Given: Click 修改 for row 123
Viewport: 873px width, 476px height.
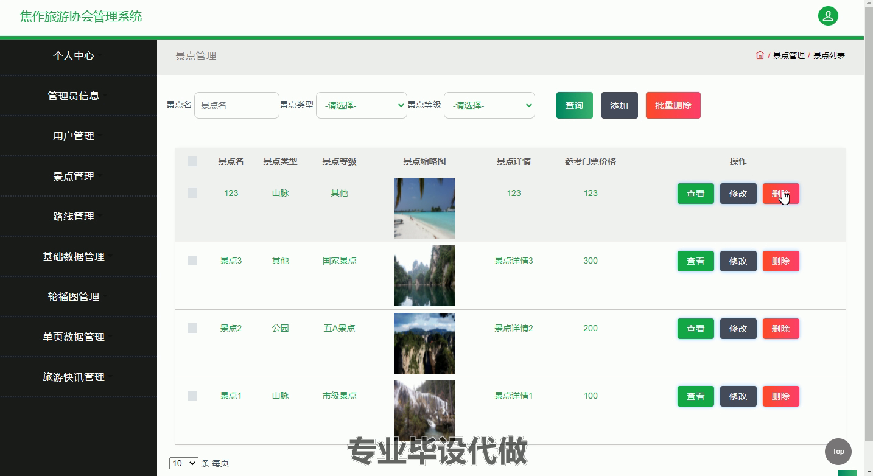Looking at the screenshot, I should click(x=738, y=194).
